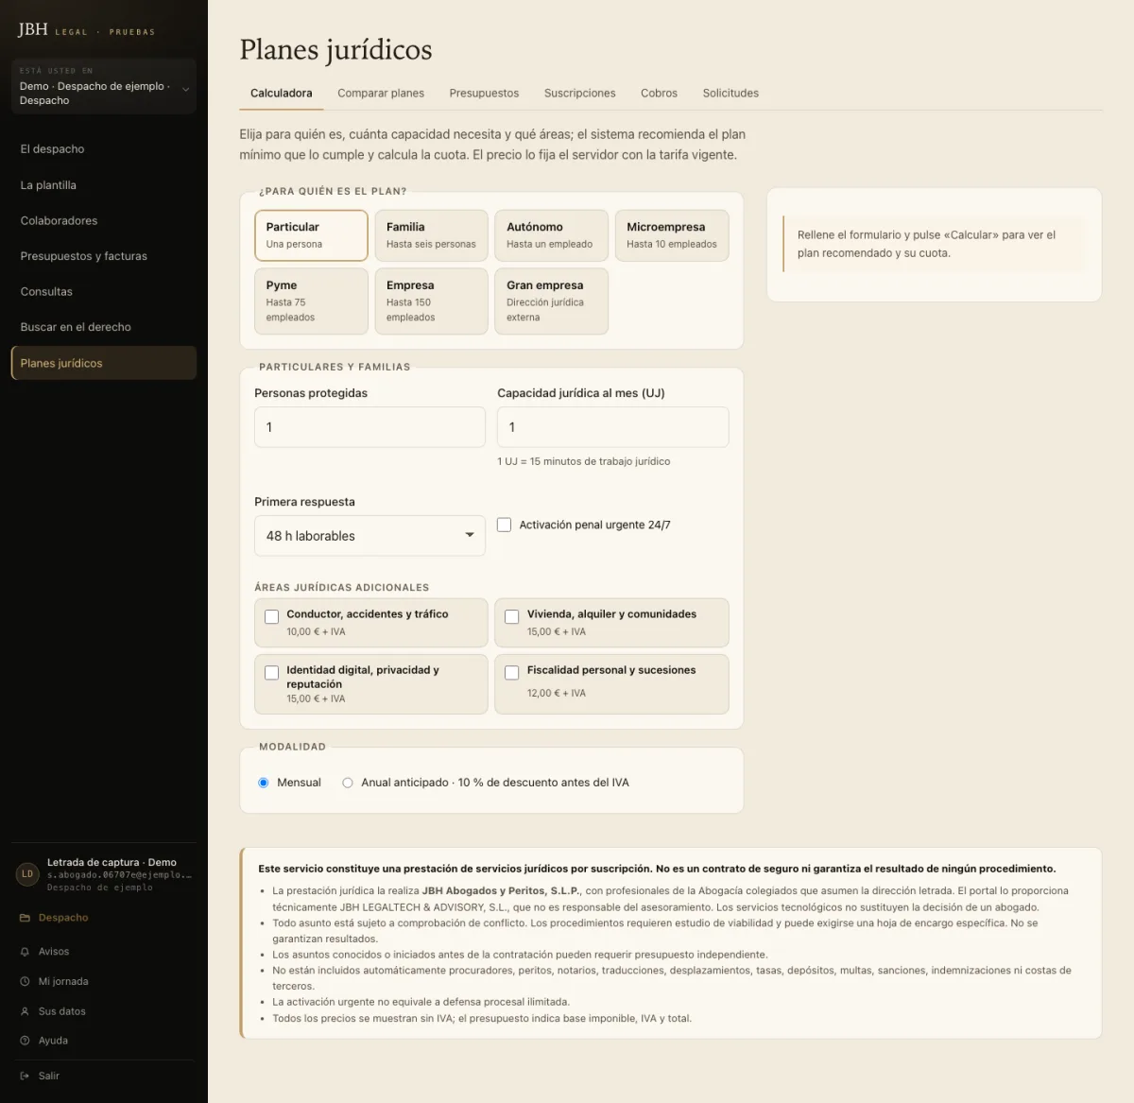
Task: Click the Salir logout icon
Action: pyautogui.click(x=25, y=1076)
